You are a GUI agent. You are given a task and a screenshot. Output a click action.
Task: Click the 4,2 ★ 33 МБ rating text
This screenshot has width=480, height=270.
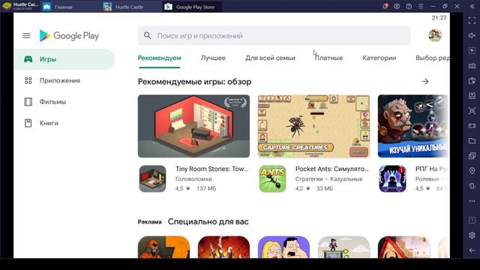pyautogui.click(x=314, y=188)
